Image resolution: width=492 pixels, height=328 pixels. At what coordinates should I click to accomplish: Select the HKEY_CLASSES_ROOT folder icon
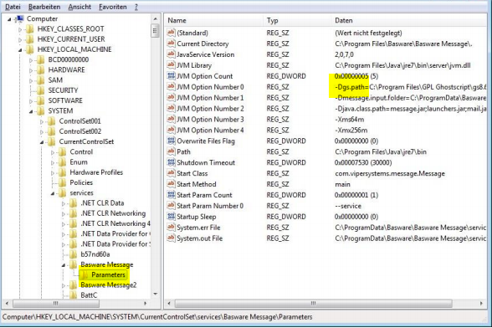(x=30, y=29)
